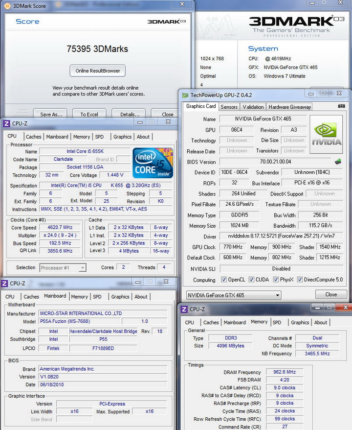Click the 3DMark Score window title icon
The width and height of the screenshot is (352, 430).
pyautogui.click(x=8, y=6)
